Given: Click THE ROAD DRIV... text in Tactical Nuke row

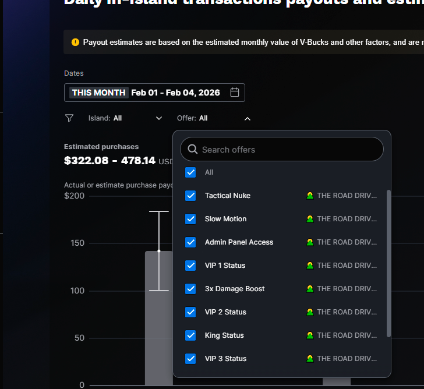Looking at the screenshot, I should point(347,196).
